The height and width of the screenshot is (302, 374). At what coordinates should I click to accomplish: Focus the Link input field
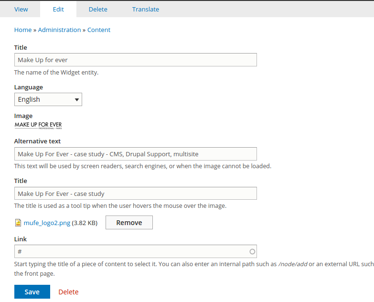tap(136, 251)
